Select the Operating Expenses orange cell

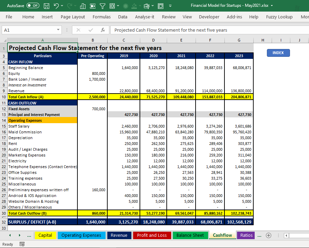(42, 120)
